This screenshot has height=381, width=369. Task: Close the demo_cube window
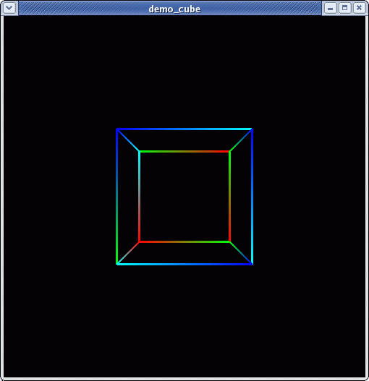(x=359, y=8)
